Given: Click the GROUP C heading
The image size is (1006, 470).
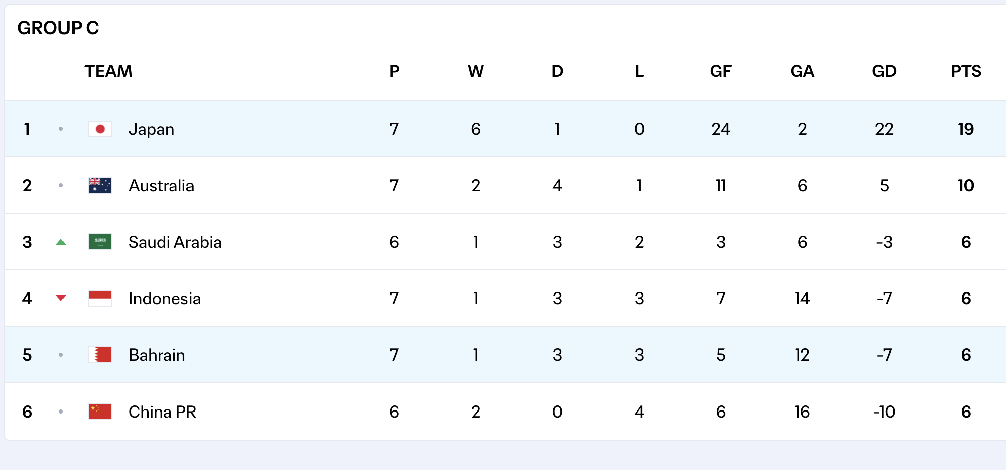Looking at the screenshot, I should click(58, 28).
